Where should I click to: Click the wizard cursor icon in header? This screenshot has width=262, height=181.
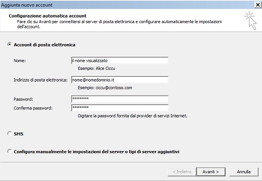tap(251, 20)
